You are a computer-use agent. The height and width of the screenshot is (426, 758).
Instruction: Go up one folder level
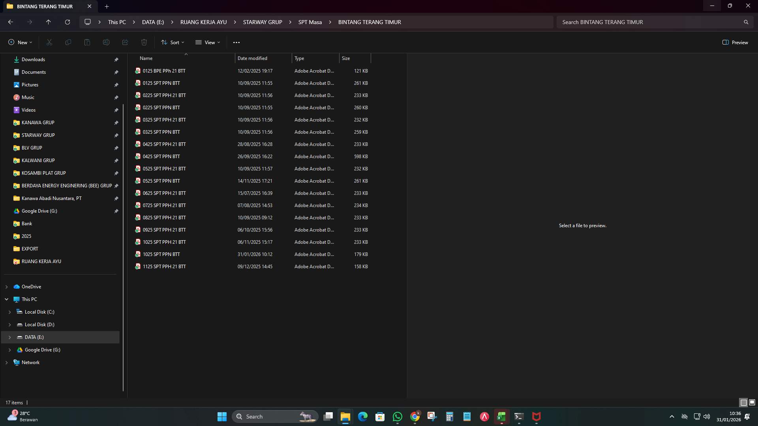48,22
